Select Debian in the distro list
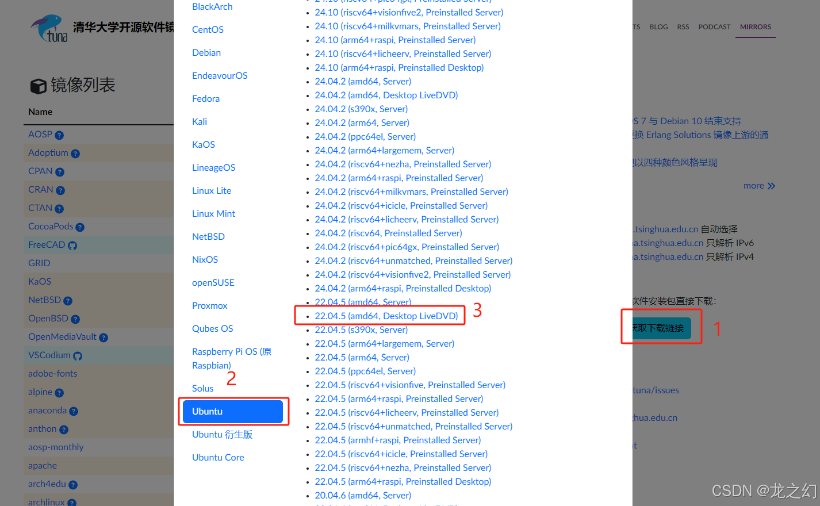 pyautogui.click(x=206, y=52)
